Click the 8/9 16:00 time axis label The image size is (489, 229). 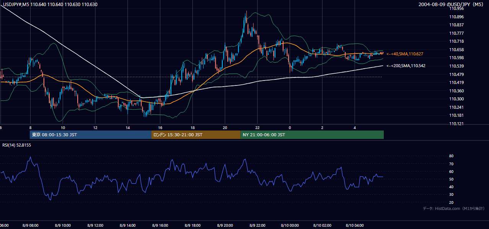[x=160, y=226]
